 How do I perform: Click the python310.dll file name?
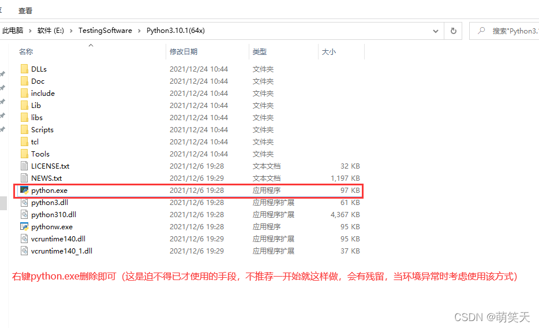(54, 215)
